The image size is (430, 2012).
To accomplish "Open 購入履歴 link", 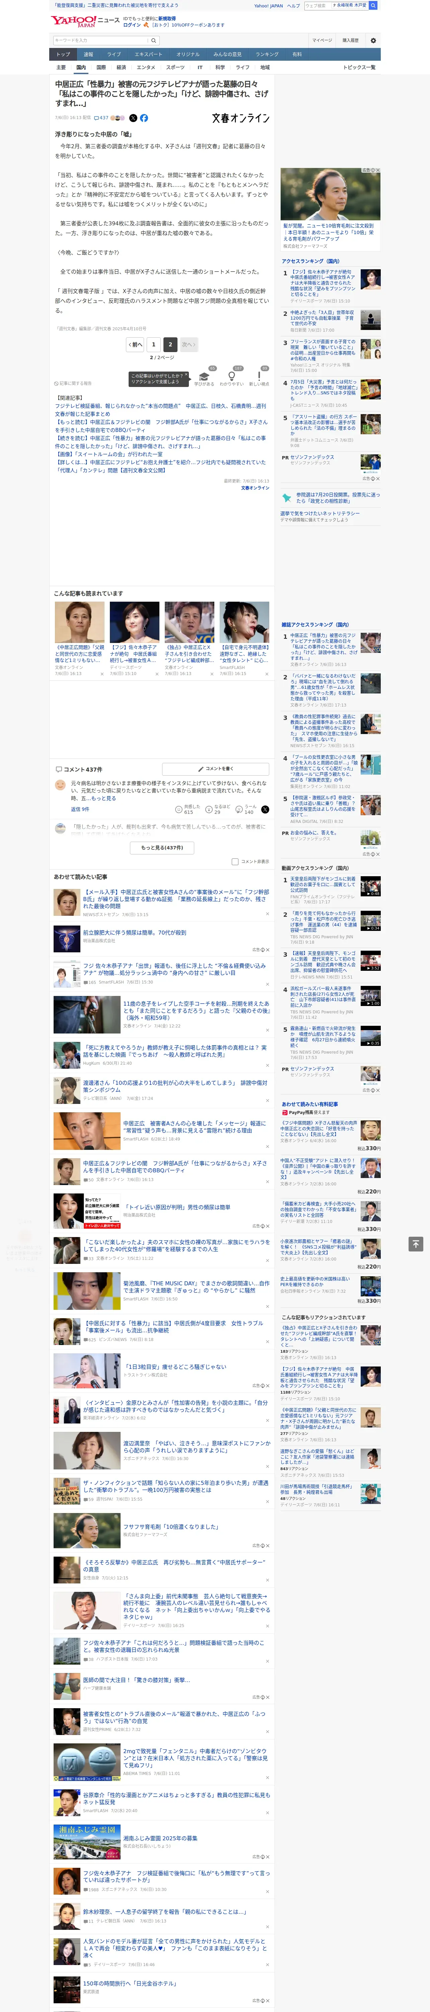I will (x=350, y=40).
